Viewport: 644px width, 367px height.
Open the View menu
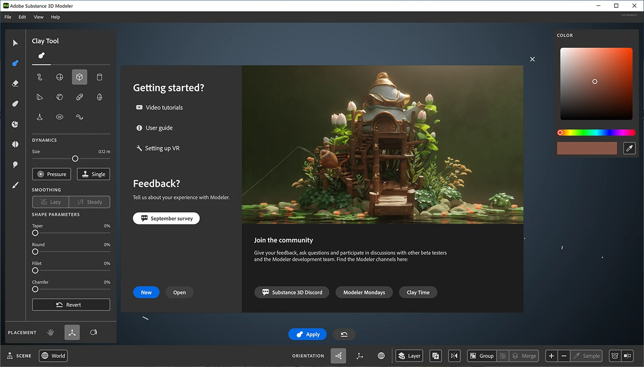point(38,17)
